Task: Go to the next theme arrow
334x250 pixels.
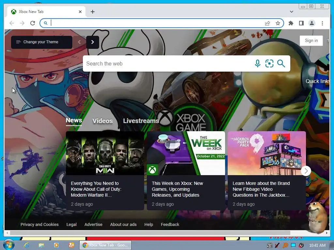Action: 92,42
